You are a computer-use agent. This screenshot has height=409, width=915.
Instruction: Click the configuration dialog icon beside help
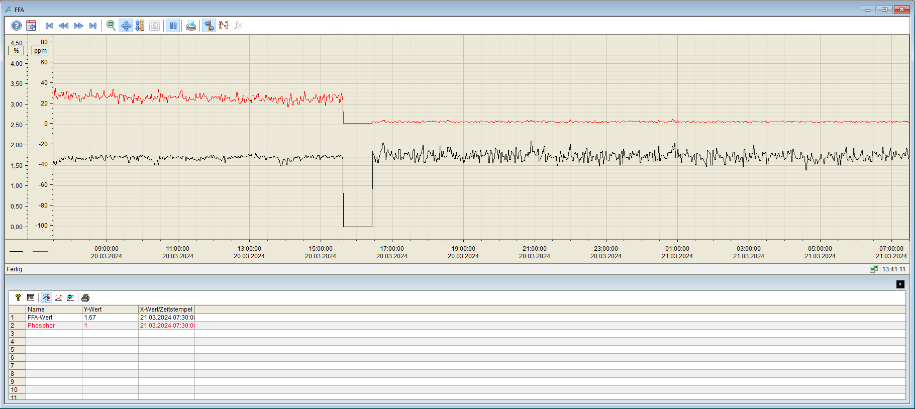point(31,25)
